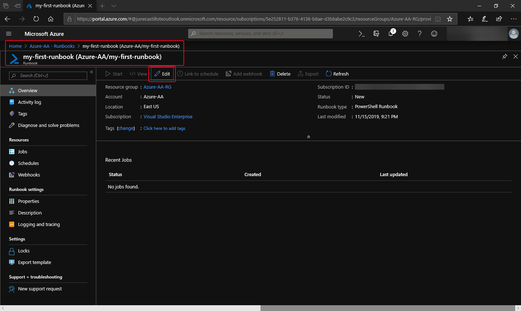
Task: Toggle the favorites star in the address bar
Action: (450, 19)
